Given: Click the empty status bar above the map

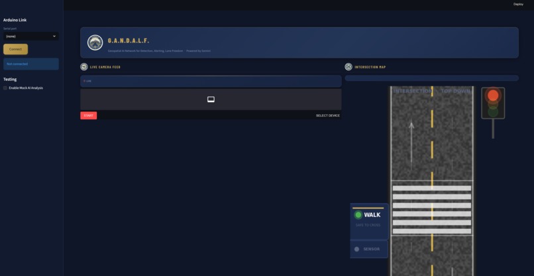Looking at the screenshot, I should (x=432, y=78).
